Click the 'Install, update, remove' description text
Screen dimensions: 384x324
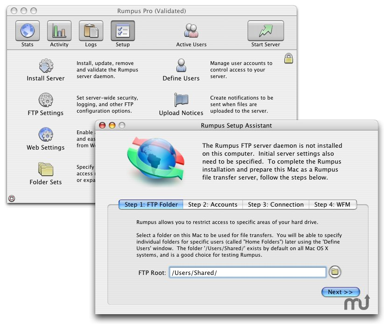(107, 70)
